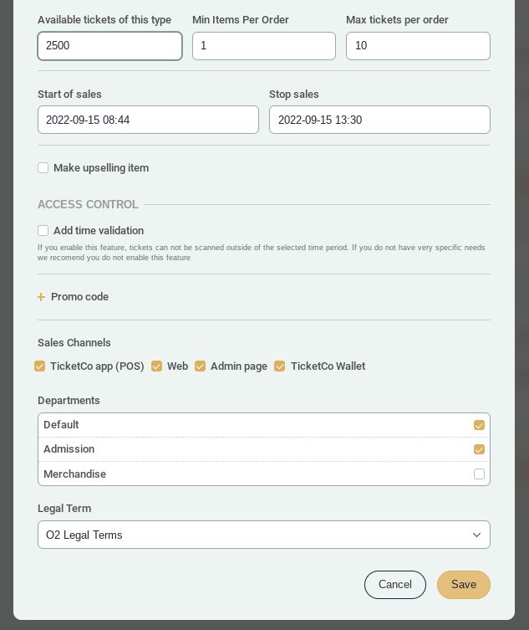Enable the Make upselling item checkbox
Screen dimensions: 529x630
tap(43, 168)
